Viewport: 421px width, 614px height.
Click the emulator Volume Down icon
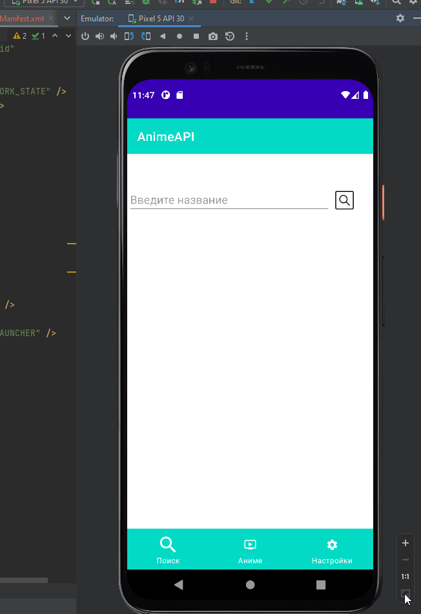[x=114, y=36]
